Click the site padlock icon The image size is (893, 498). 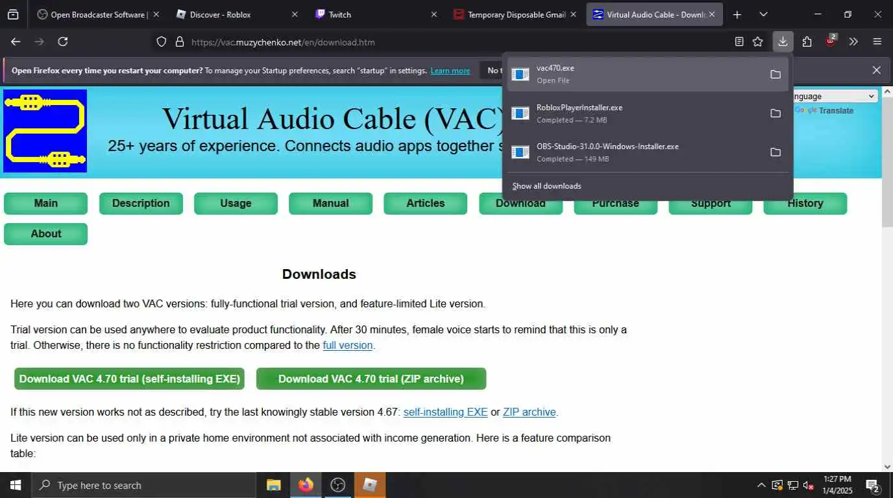pyautogui.click(x=180, y=42)
